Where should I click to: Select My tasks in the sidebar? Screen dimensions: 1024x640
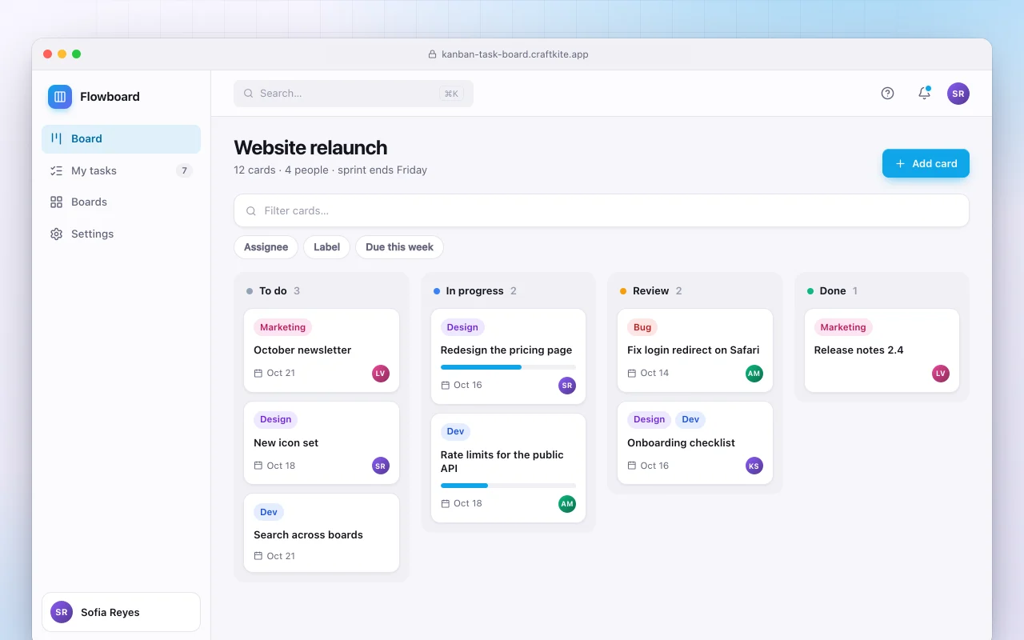tap(121, 170)
